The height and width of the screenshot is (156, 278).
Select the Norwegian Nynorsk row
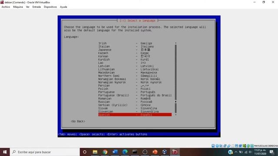[x=135, y=82]
